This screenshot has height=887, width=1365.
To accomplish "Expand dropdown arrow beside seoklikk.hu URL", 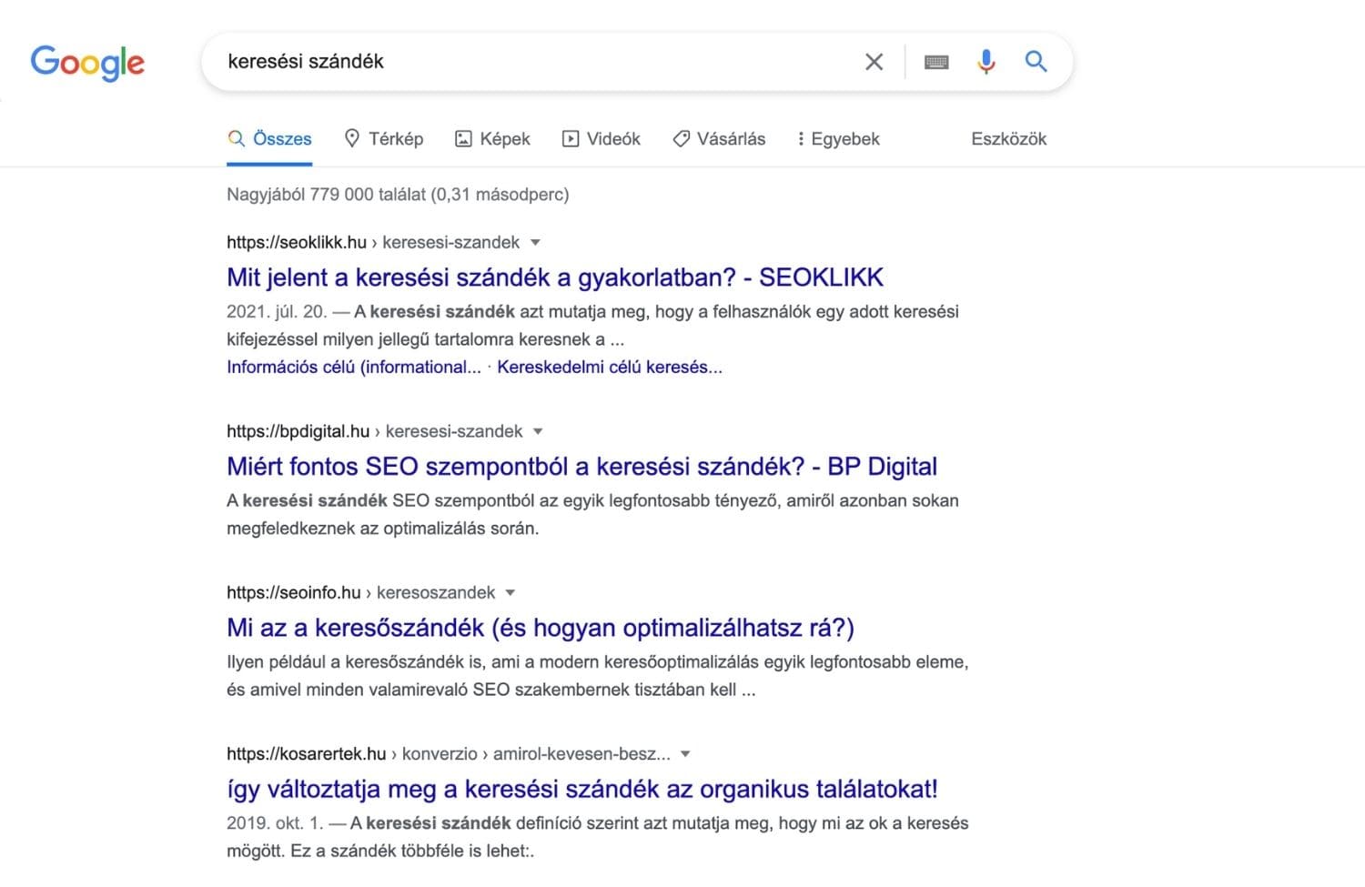I will coord(535,242).
